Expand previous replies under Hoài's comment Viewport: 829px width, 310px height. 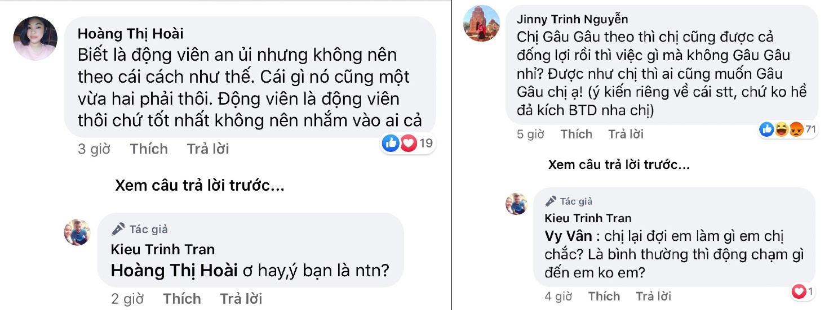(200, 186)
